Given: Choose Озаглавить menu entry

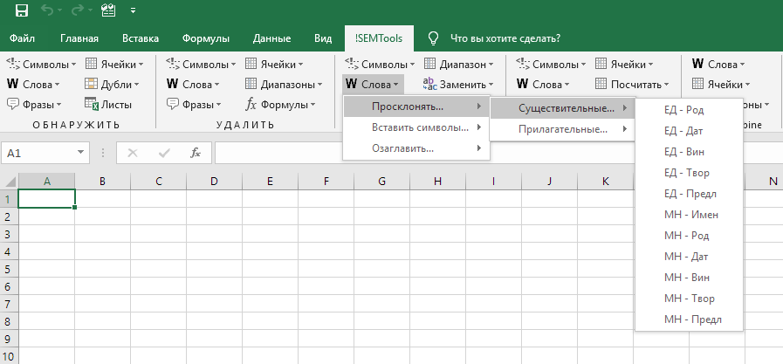Looking at the screenshot, I should [416, 148].
